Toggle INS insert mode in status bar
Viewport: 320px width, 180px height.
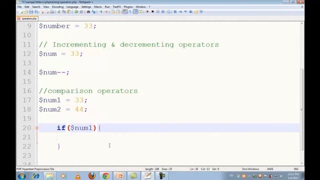(x=296, y=169)
